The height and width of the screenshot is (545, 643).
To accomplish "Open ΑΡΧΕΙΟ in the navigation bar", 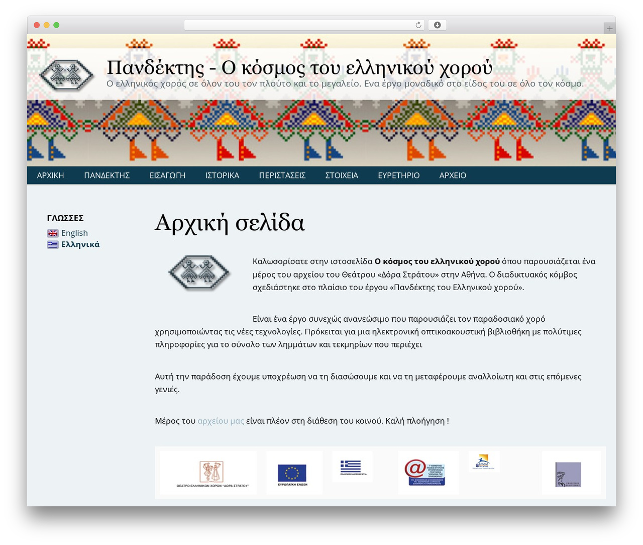I will click(x=453, y=175).
